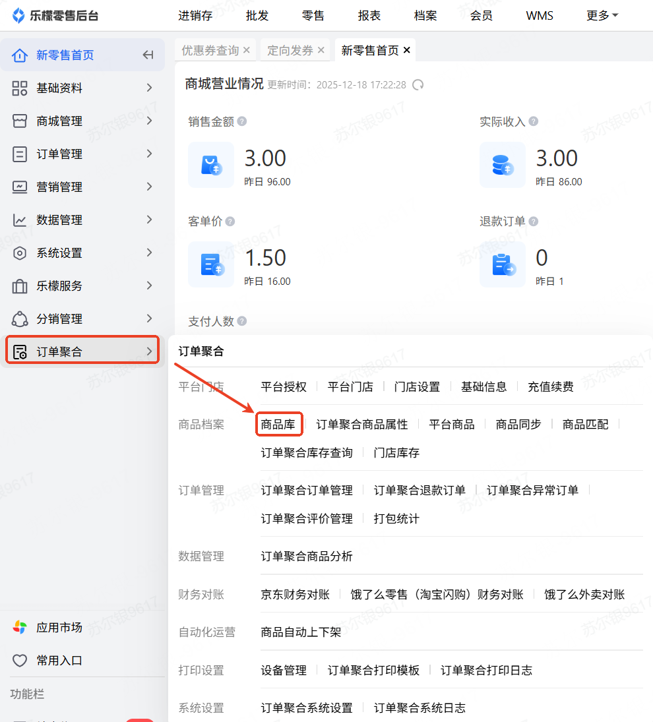Image resolution: width=653 pixels, height=722 pixels.
Task: Open 平台授权 link
Action: coord(284,386)
